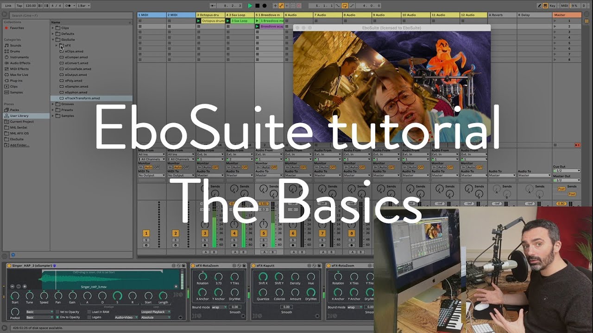
Task: Expand the Clips folder in the browser
Action: (x=53, y=28)
